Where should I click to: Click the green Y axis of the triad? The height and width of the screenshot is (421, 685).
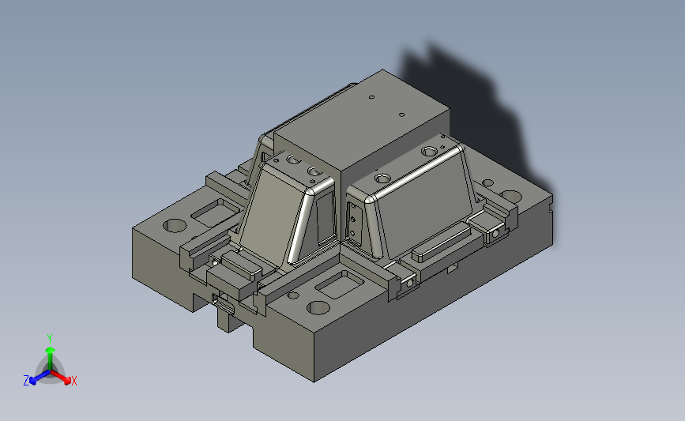pos(50,359)
